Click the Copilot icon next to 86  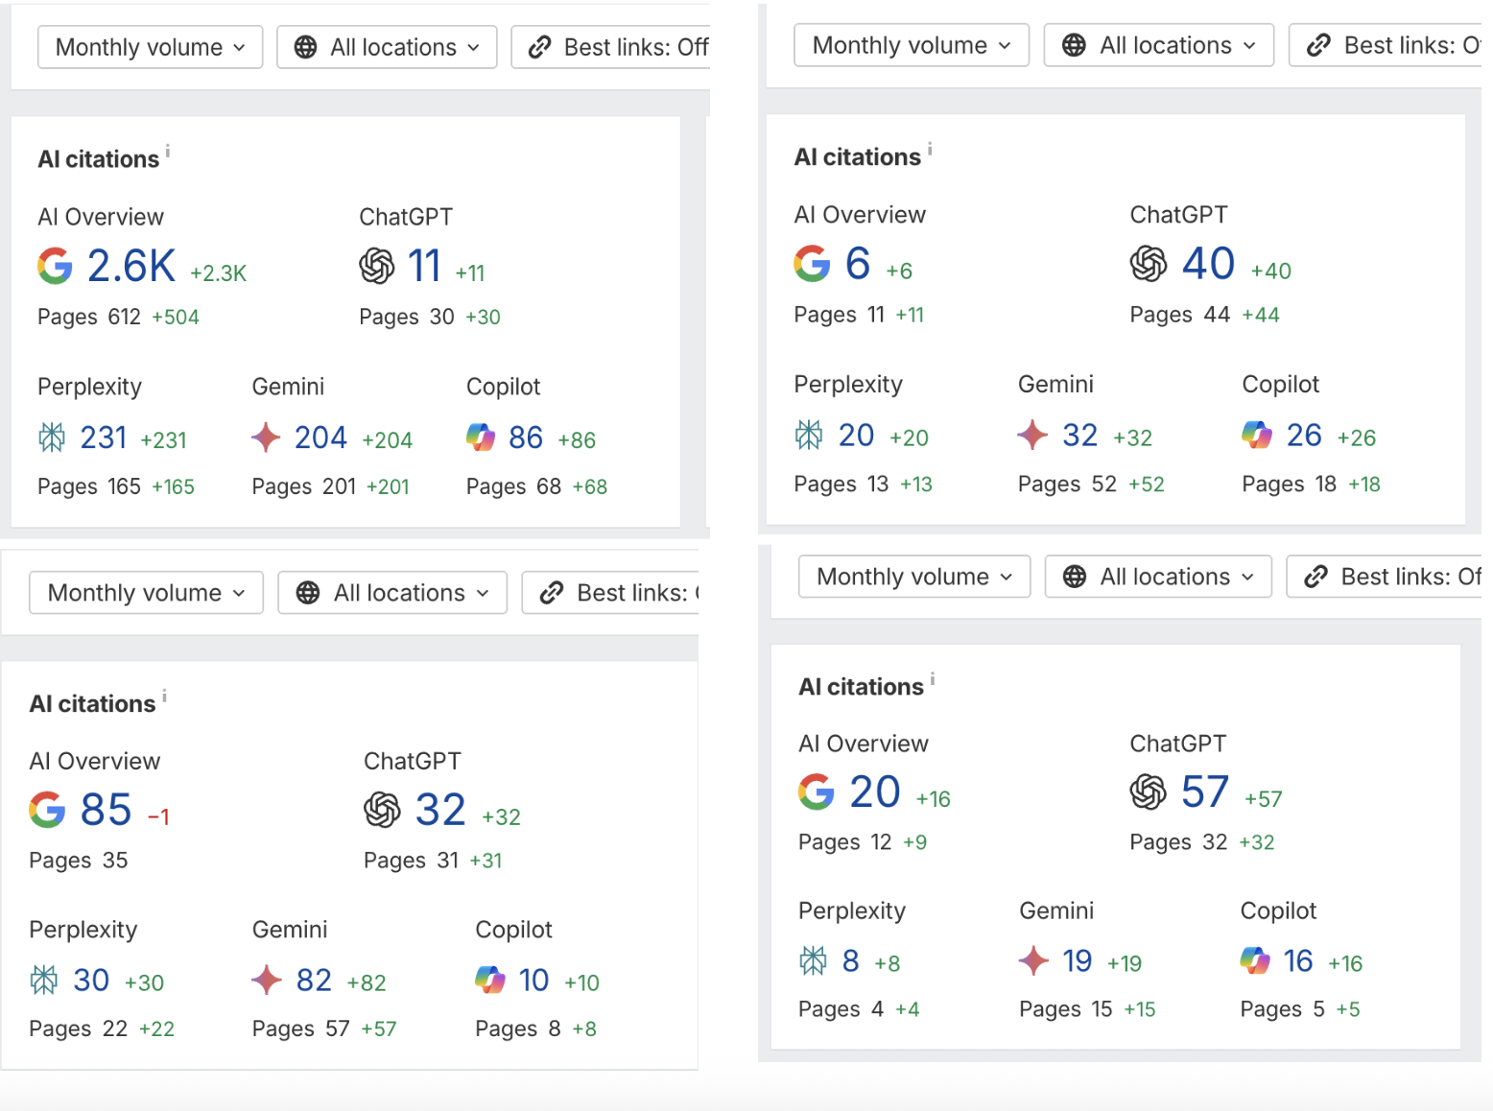[481, 438]
